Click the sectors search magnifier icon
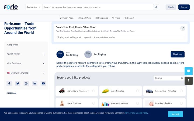The width and height of the screenshot is (194, 121). [x=182, y=78]
